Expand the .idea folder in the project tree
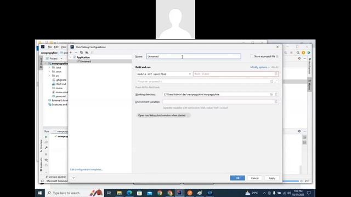The width and height of the screenshot is (351, 197). pos(49,67)
